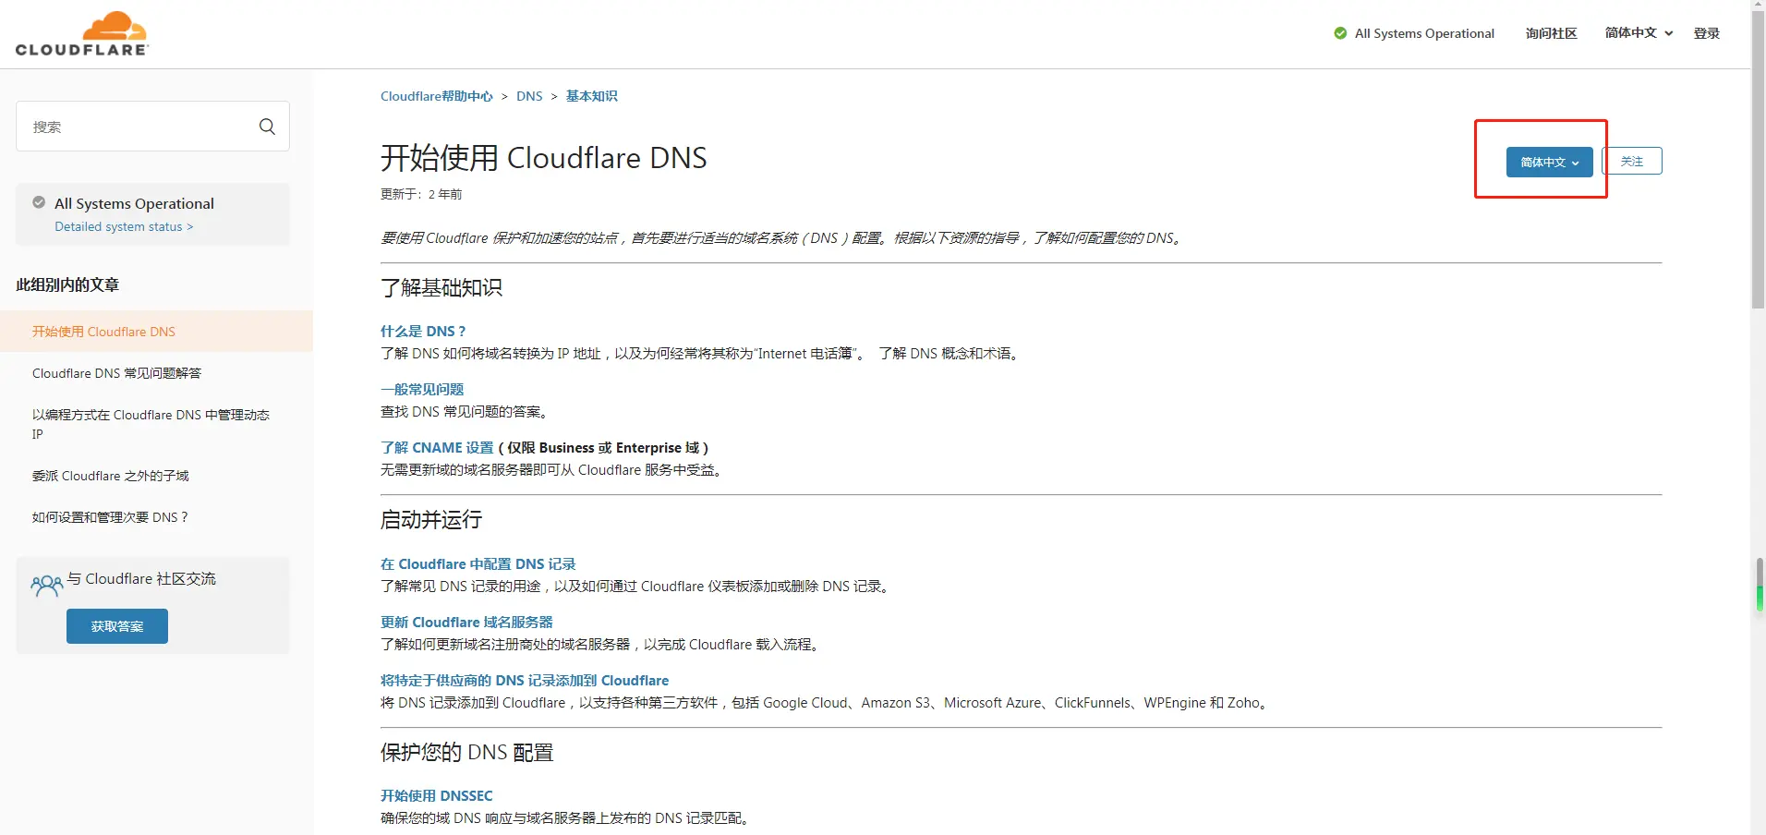Go to the DNS breadcrumb link
This screenshot has width=1766, height=835.
pos(529,96)
